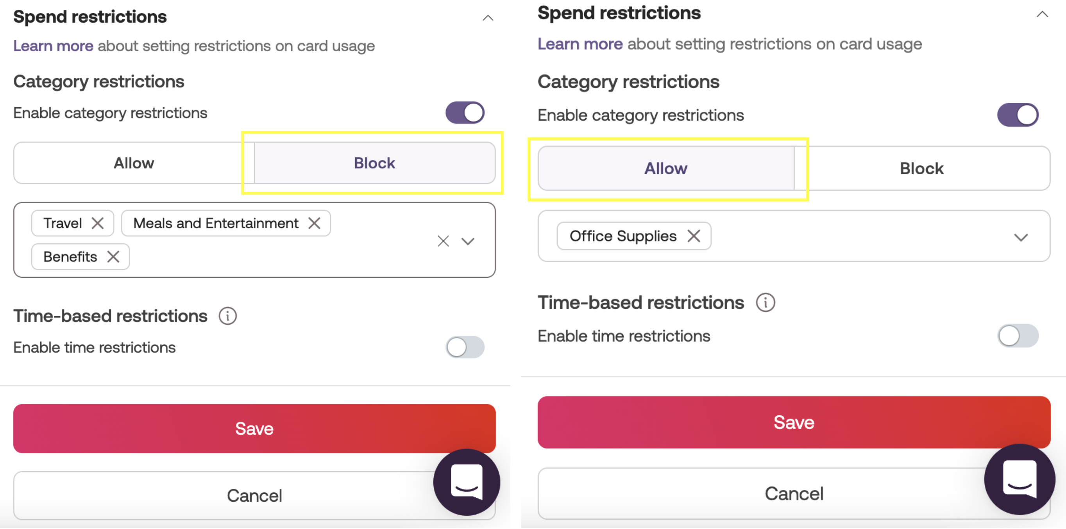
Task: Remove the Travel category tag
Action: pos(98,223)
